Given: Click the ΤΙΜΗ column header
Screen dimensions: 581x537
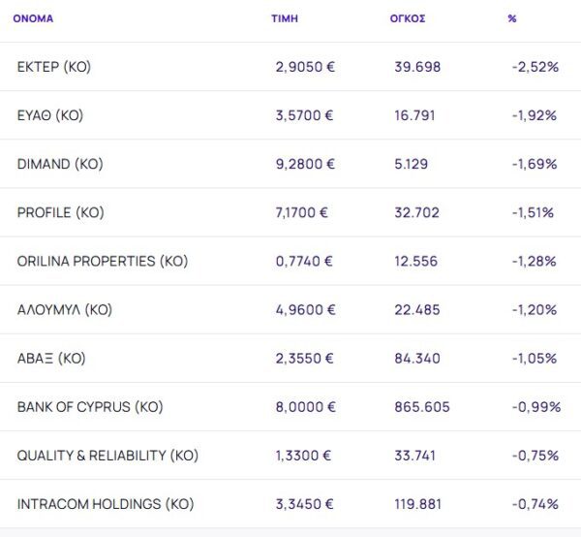Looking at the screenshot, I should pyautogui.click(x=284, y=18).
